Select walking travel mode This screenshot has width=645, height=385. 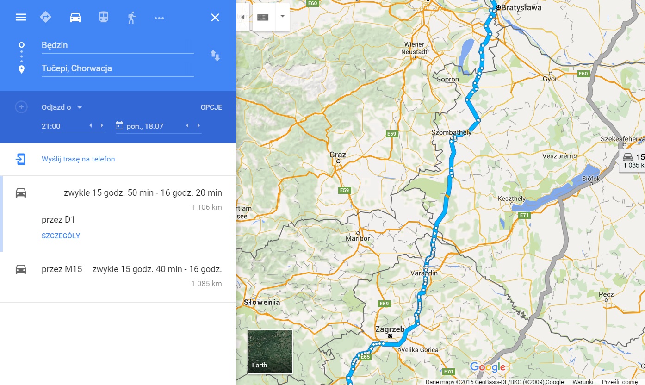coord(132,18)
